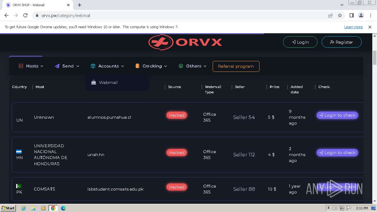The image size is (377, 212).
Task: Click the browser forward arrow
Action: (16, 15)
